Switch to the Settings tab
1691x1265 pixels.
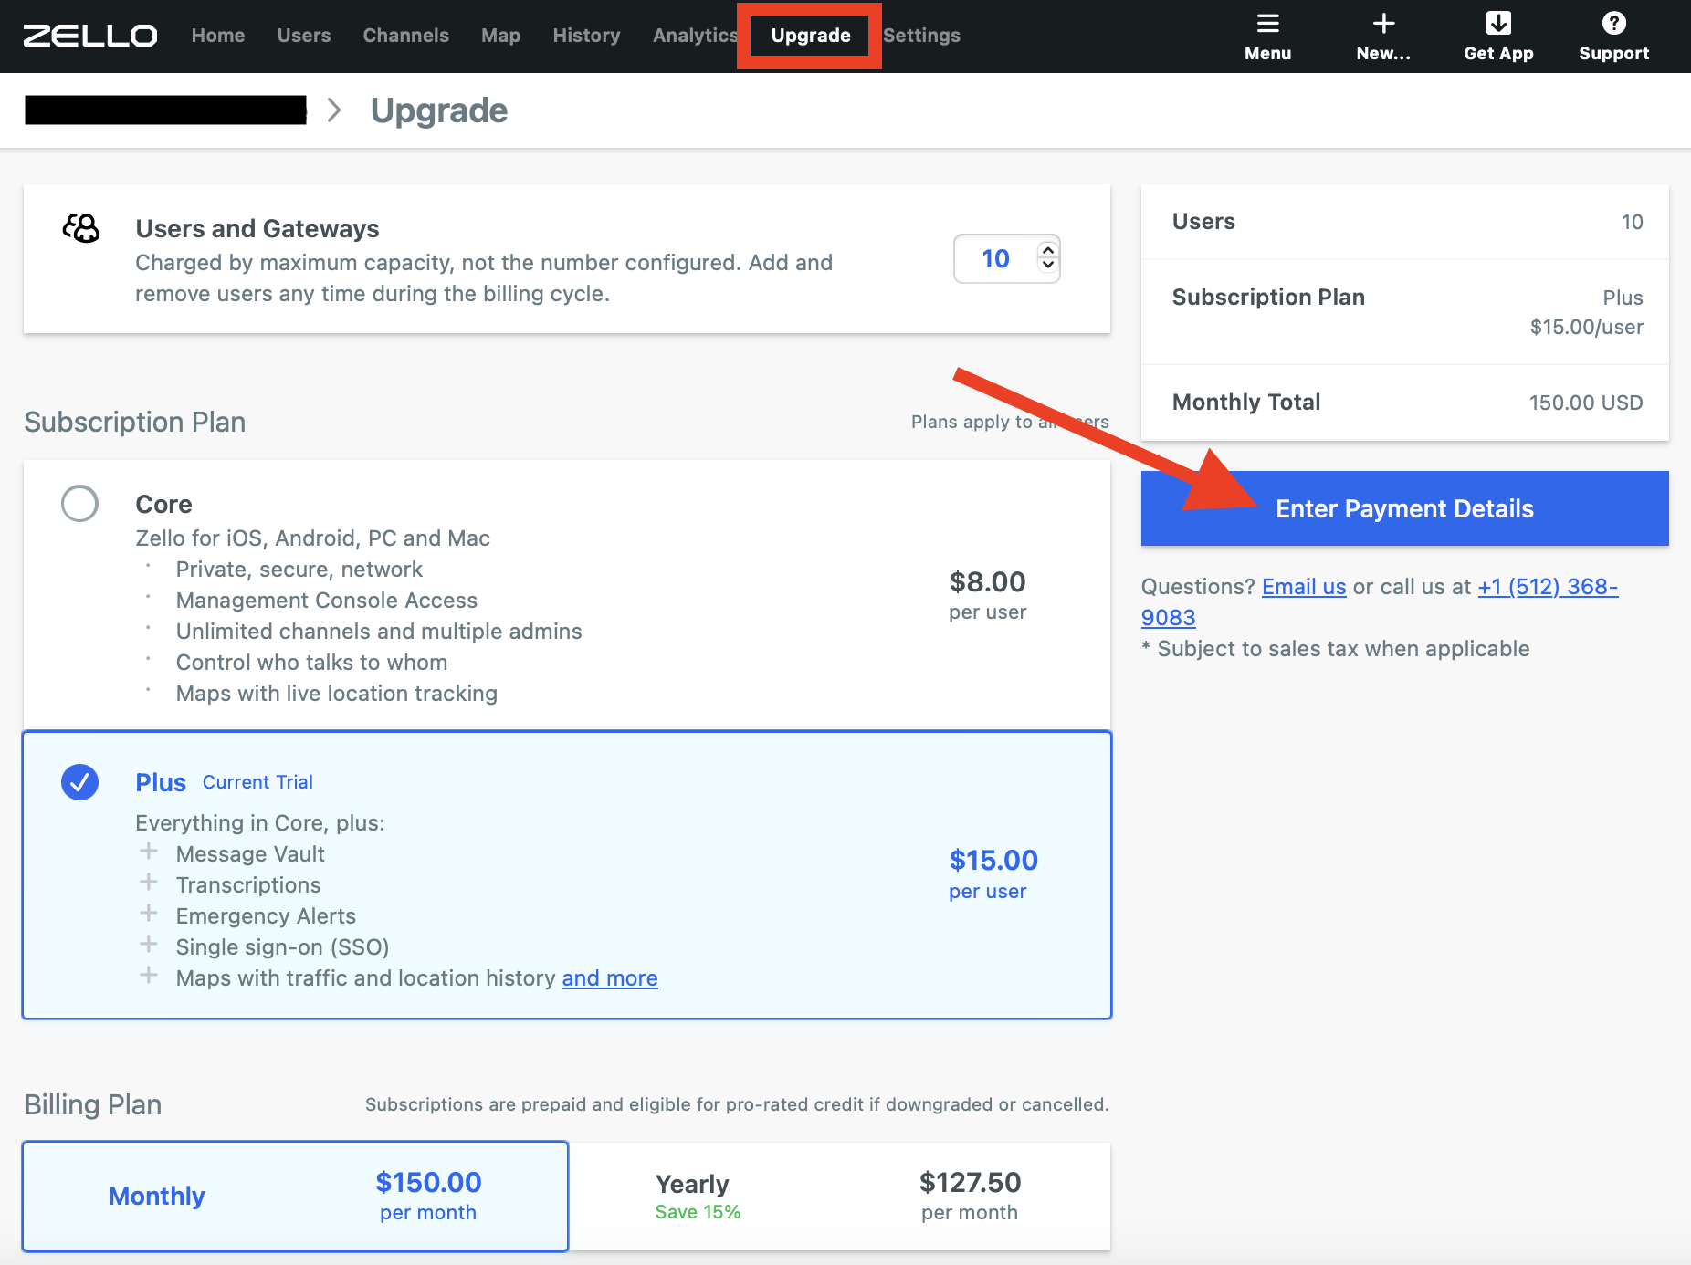pos(921,36)
